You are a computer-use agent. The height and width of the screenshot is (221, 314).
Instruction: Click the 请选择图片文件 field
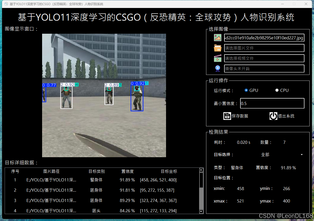click(x=264, y=48)
